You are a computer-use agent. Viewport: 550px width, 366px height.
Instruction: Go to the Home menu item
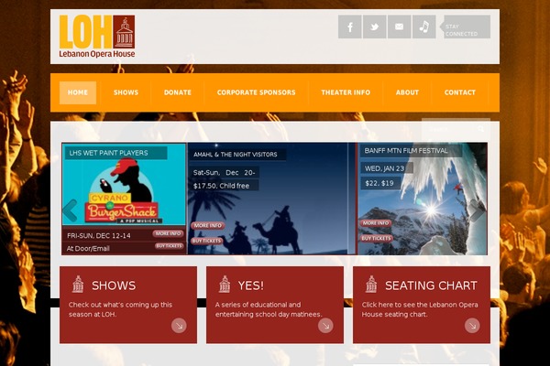pyautogui.click(x=78, y=92)
